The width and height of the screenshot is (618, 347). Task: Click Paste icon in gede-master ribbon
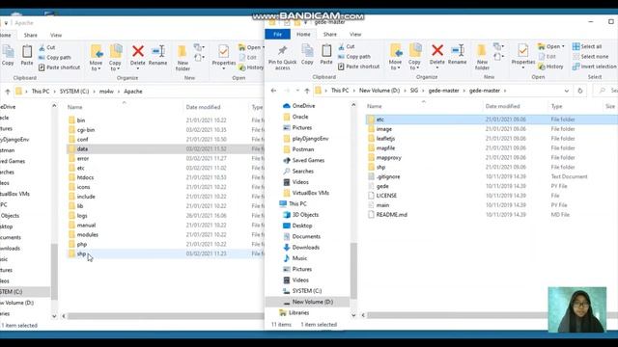pyautogui.click(x=326, y=55)
